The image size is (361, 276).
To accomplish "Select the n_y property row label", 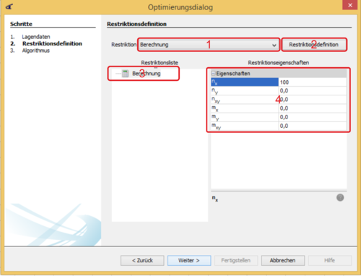I will pos(245,91).
